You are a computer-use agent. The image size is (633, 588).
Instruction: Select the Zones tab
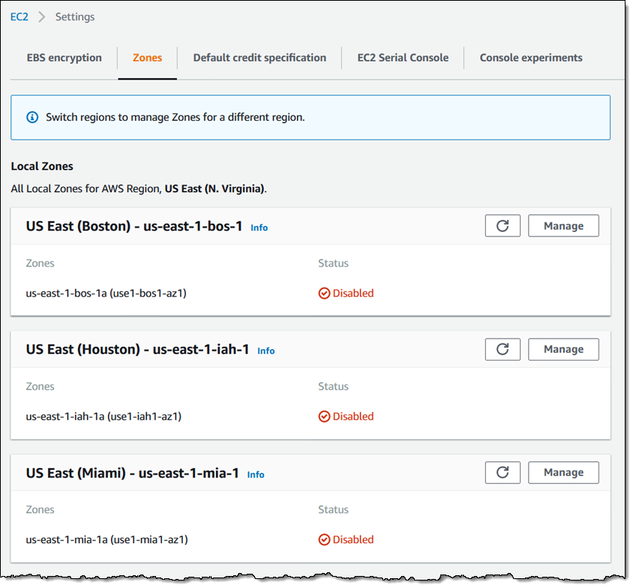click(147, 58)
